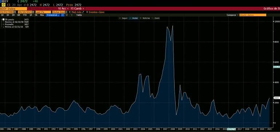The width and height of the screenshot is (280, 132).
Task: Toggle the Med móv checkbox
Action: click(x=70, y=12)
